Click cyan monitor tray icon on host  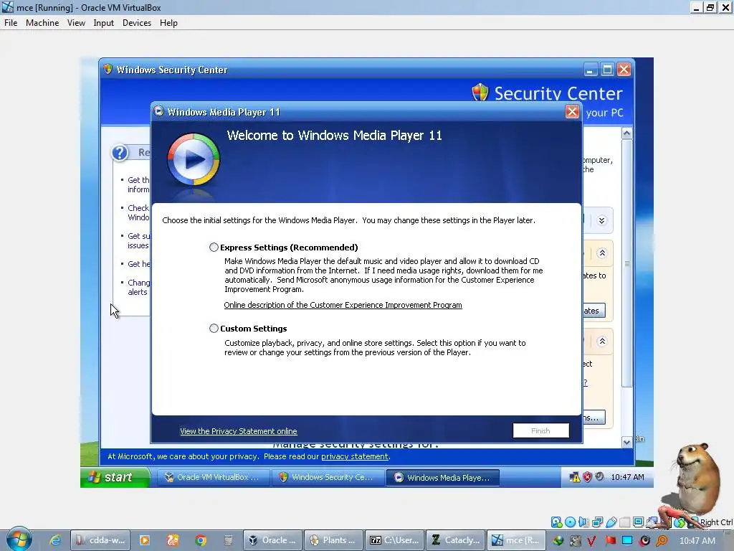point(627,540)
